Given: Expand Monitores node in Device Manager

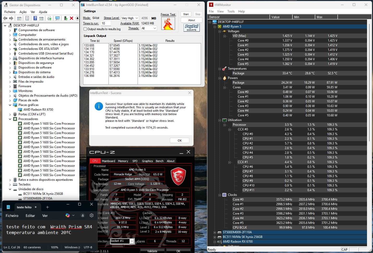Looking at the screenshot, I should [x=10, y=91].
